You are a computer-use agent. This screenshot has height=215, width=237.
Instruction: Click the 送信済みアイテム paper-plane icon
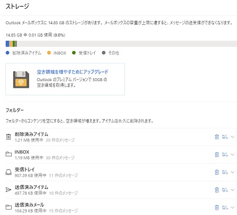point(8,190)
